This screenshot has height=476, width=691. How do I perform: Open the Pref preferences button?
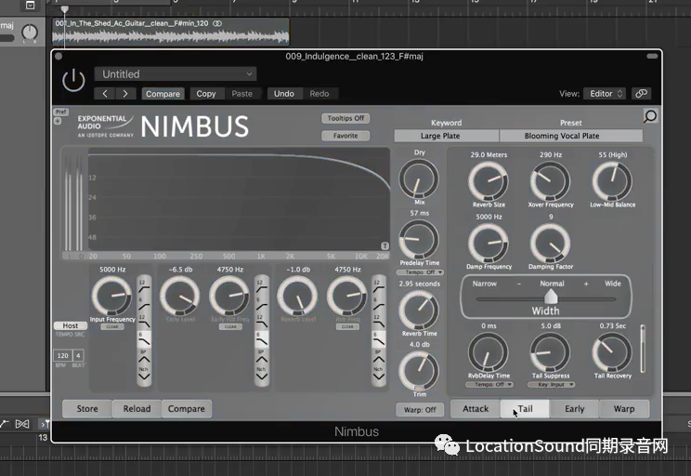point(60,112)
